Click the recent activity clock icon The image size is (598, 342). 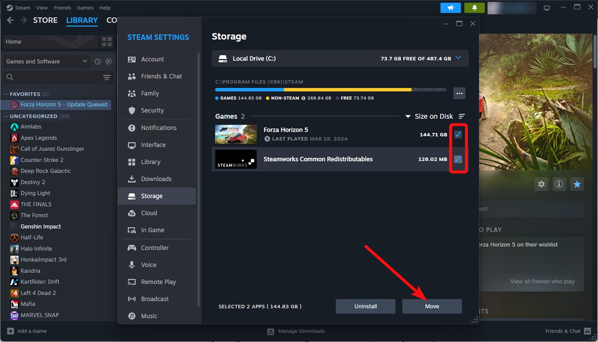[98, 62]
